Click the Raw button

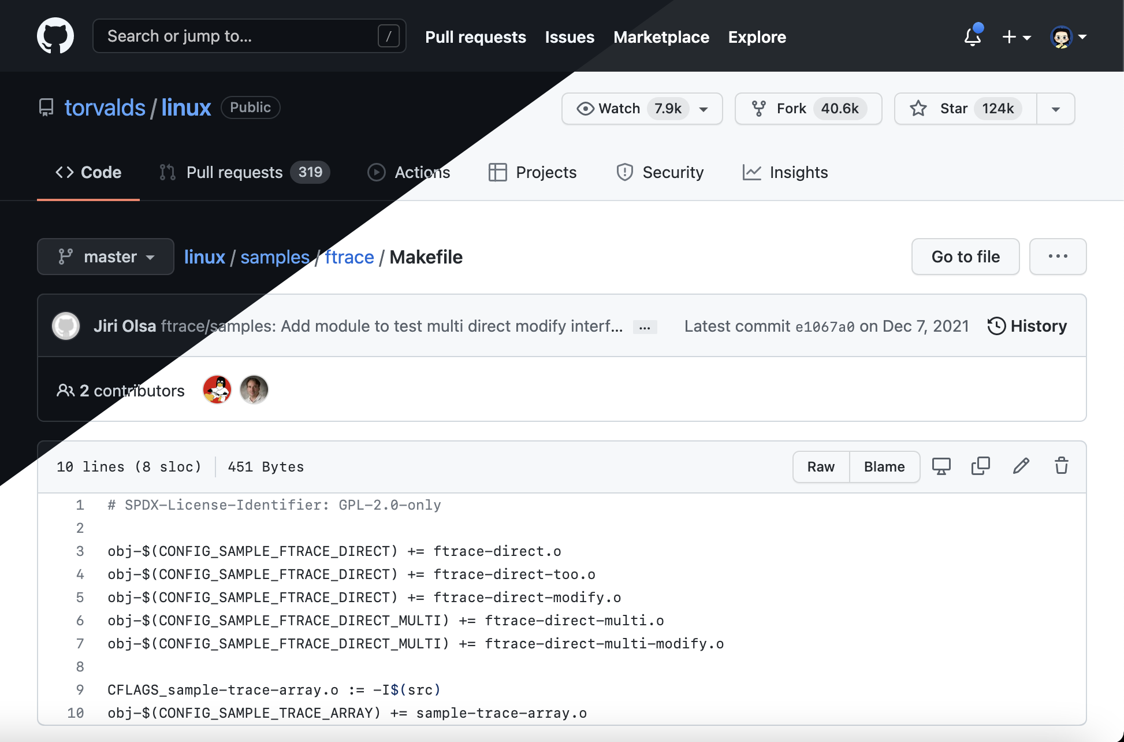point(821,467)
